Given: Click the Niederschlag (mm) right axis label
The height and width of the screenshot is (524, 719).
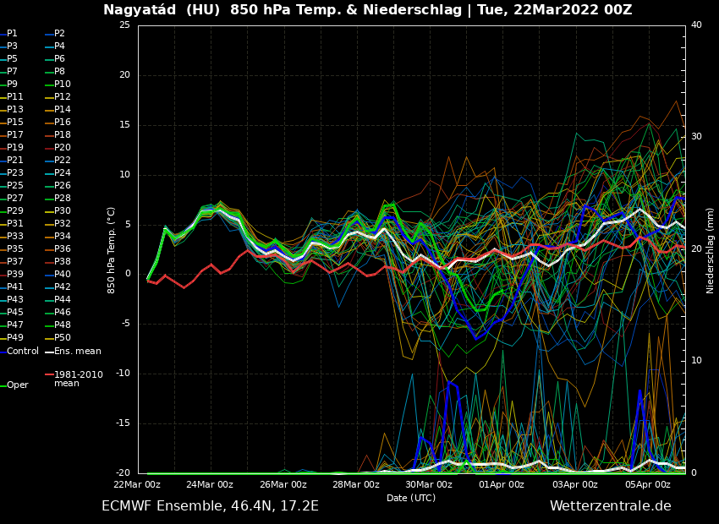Looking at the screenshot, I should 711,250.
